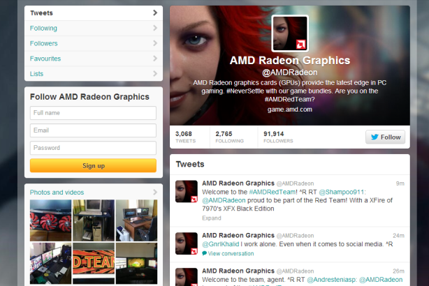Expand the 9m tweet
Image resolution: width=429 pixels, height=286 pixels.
pos(212,218)
